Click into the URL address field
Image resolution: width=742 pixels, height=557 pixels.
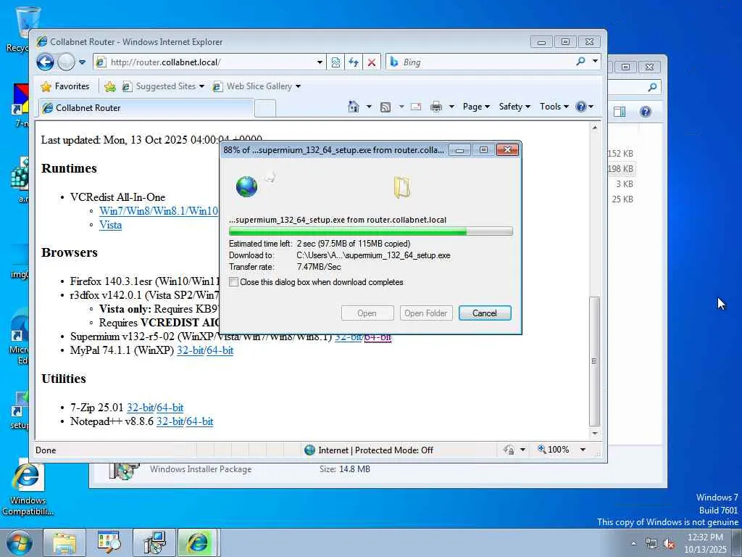point(211,62)
